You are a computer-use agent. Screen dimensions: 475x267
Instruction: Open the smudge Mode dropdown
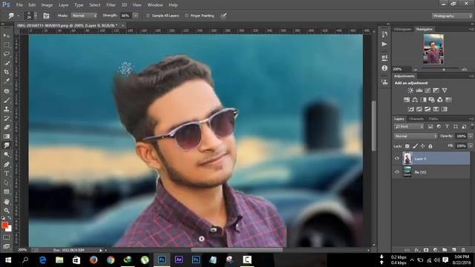click(84, 16)
